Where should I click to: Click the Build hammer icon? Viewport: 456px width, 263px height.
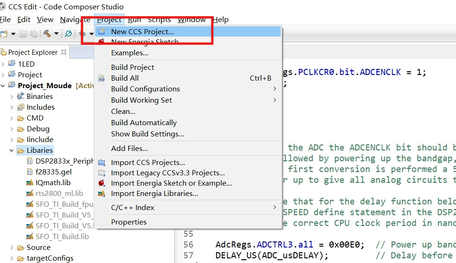[47, 34]
